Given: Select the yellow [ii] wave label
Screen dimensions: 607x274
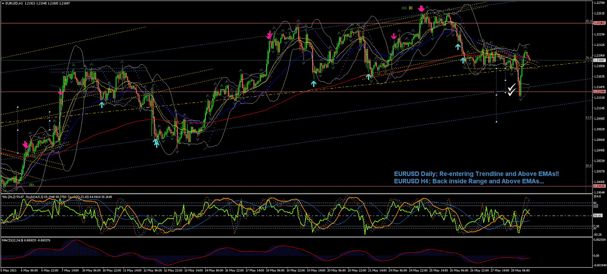Looking at the screenshot, I should (x=410, y=7).
